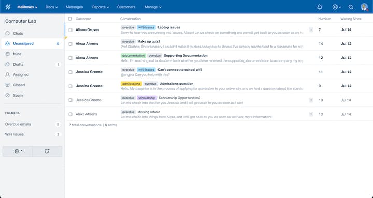Go to Customers in top navigation

coord(126,7)
